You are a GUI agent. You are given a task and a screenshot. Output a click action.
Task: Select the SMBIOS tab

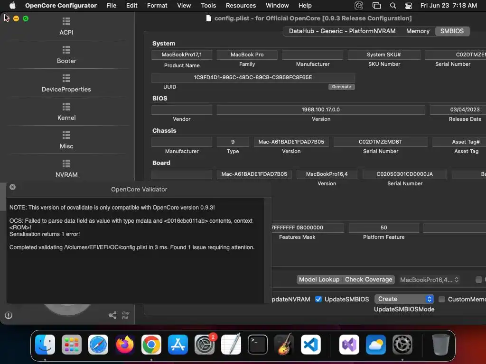pyautogui.click(x=452, y=31)
